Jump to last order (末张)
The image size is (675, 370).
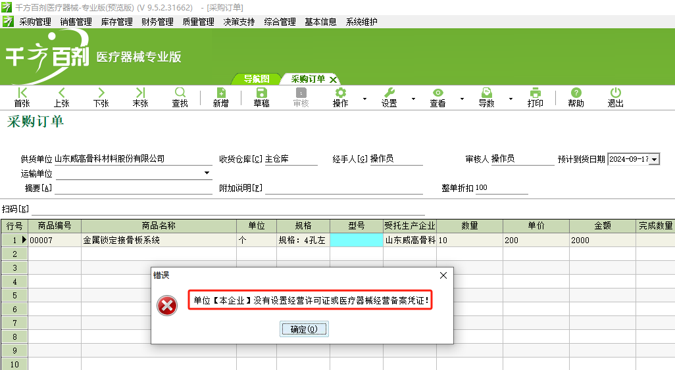click(x=140, y=97)
